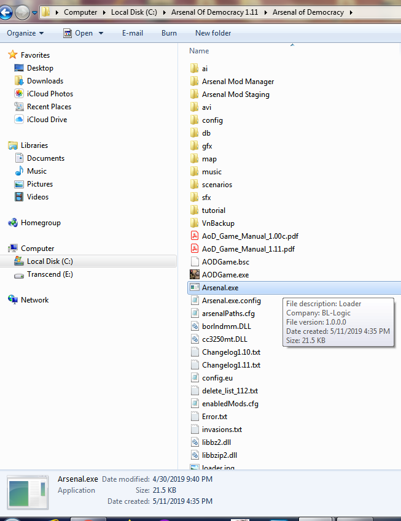This screenshot has width=401, height=521.
Task: Select the avi folder
Action: click(200, 107)
